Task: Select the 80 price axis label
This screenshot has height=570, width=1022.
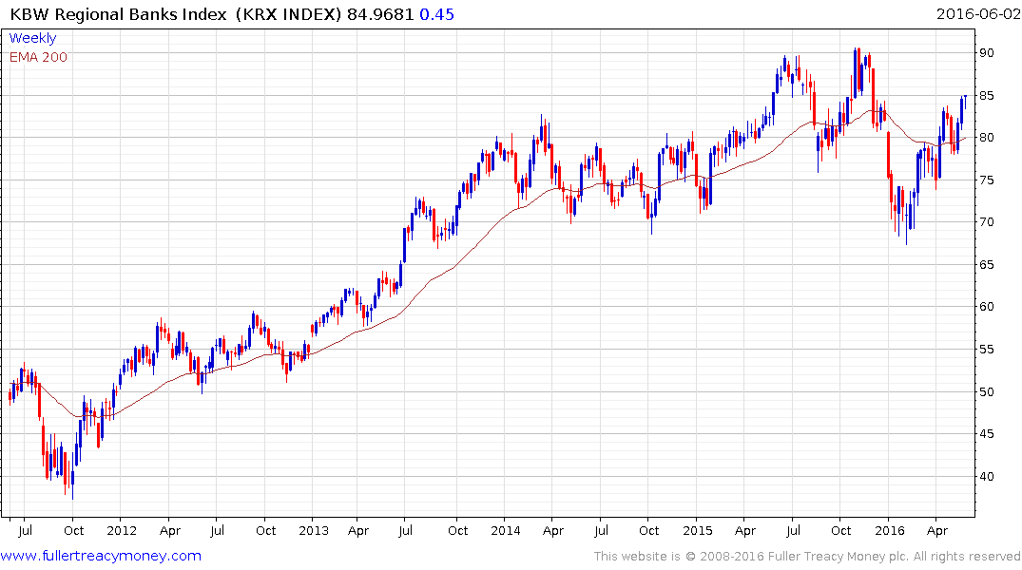Action: (986, 138)
